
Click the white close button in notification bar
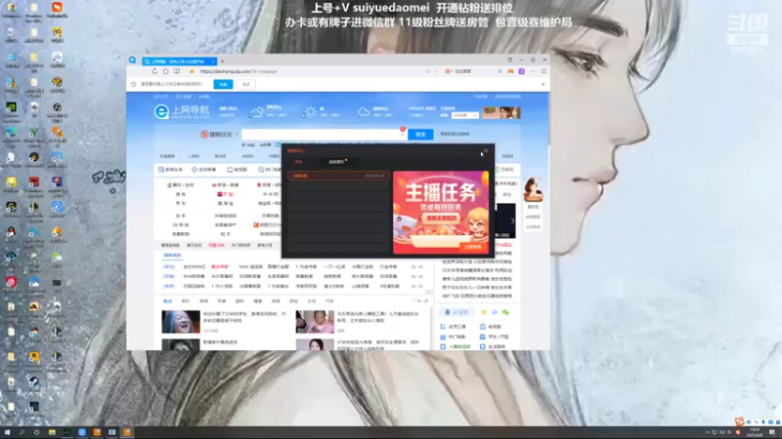tap(246, 84)
